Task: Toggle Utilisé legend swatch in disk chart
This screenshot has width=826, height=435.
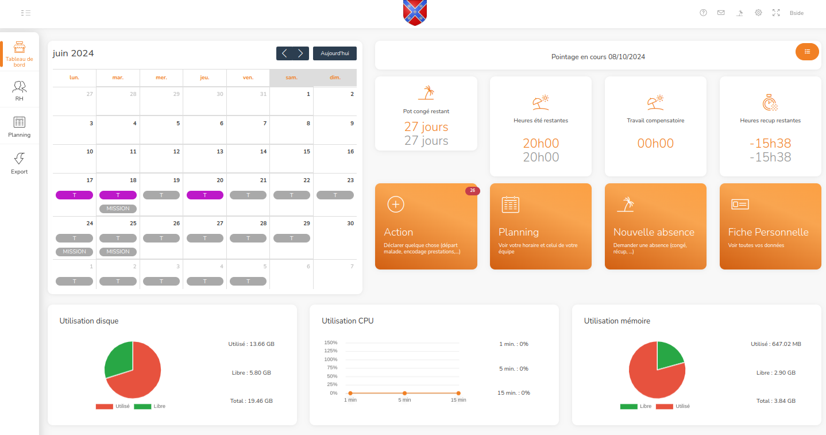Action: [x=105, y=406]
